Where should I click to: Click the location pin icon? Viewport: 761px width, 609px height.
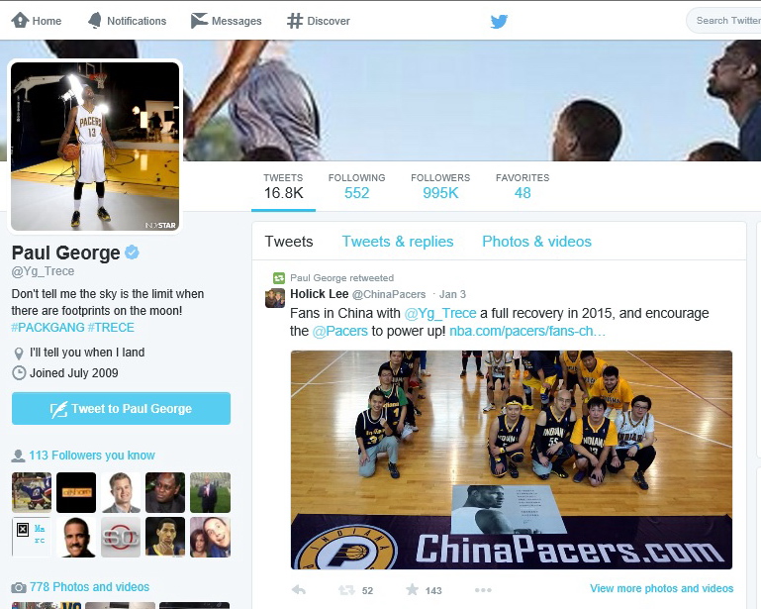pyautogui.click(x=19, y=354)
